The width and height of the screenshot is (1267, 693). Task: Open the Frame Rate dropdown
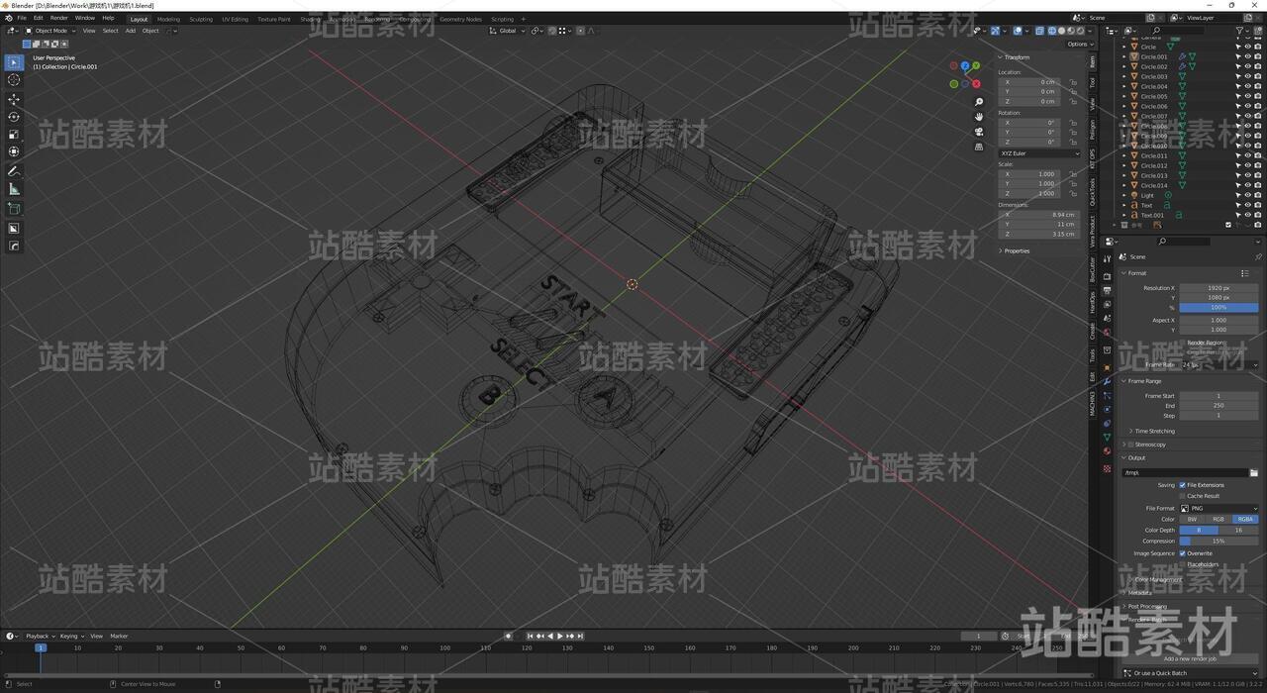[x=1219, y=364]
